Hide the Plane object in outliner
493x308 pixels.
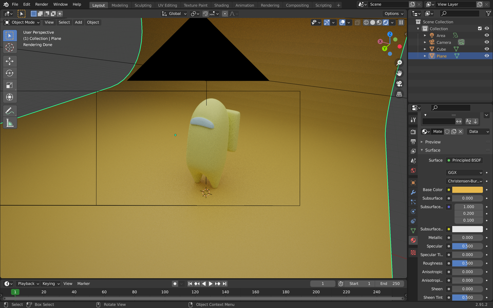487,56
